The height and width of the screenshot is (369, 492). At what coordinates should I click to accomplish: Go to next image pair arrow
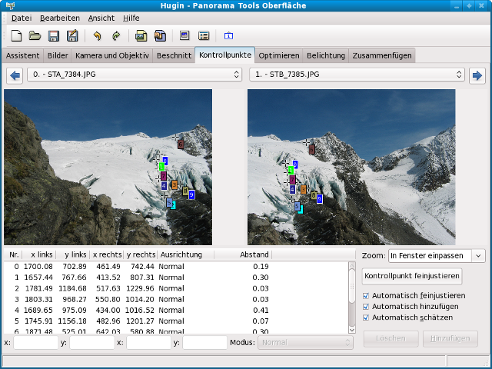coord(477,75)
